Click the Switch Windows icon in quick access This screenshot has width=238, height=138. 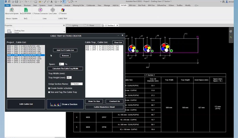pyautogui.click(x=72, y=2)
